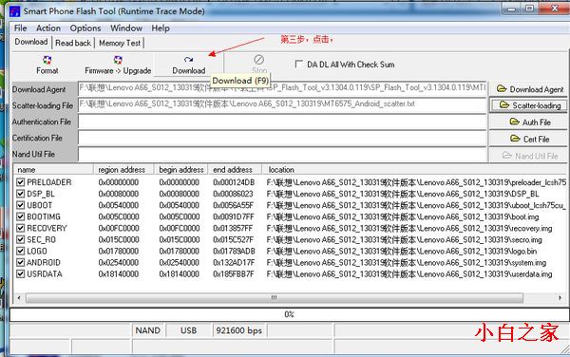Sort by the location column header

pos(413,170)
